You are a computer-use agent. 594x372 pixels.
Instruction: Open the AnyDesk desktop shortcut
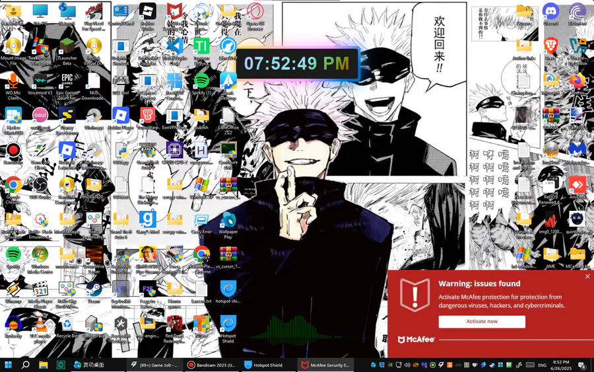click(x=577, y=188)
